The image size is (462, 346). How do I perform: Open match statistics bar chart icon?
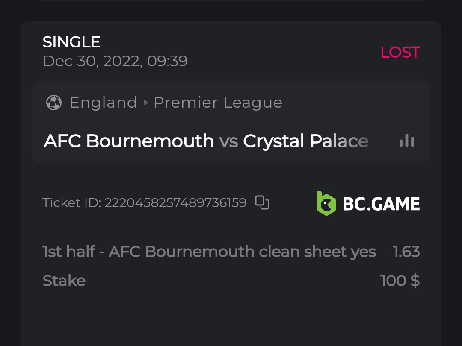[406, 141]
